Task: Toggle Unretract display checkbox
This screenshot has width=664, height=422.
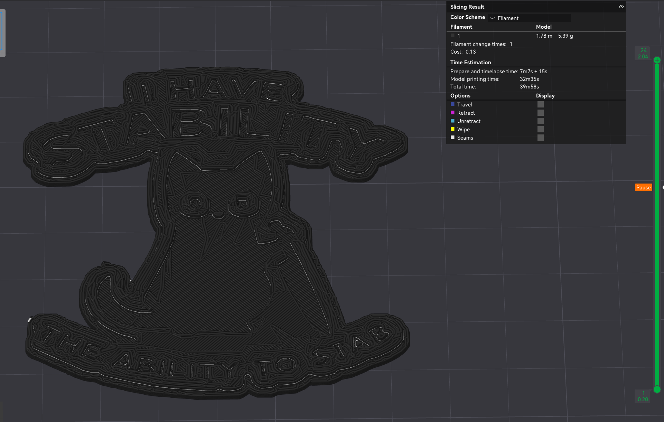Action: [540, 121]
